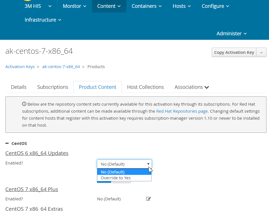
Task: Collapse the CentOS product section
Action: click(x=7, y=143)
